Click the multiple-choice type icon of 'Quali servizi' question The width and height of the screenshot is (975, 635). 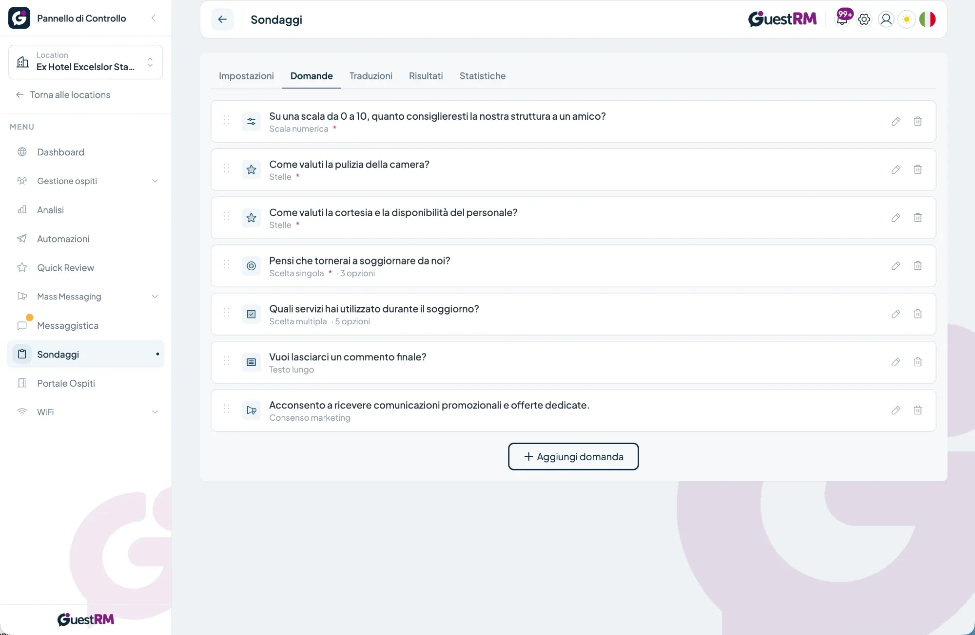(251, 314)
